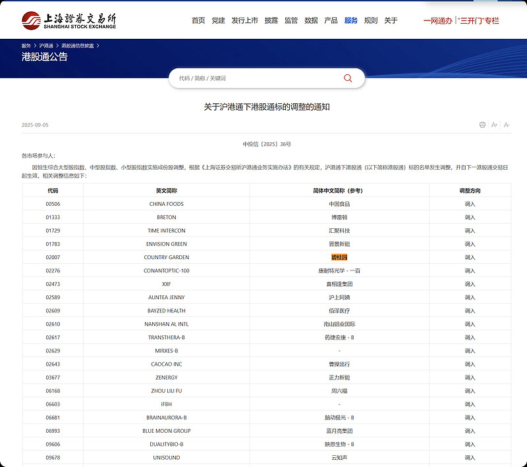The width and height of the screenshot is (527, 467).
Task: Click stock code 00506
Action: coord(53,204)
